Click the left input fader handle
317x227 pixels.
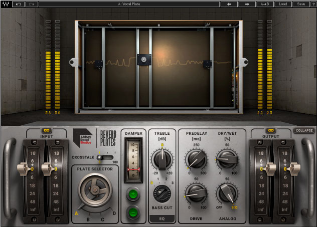(x=23, y=169)
